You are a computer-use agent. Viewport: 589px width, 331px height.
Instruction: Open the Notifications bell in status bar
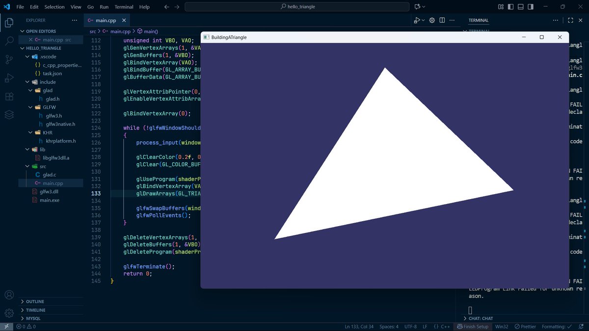pyautogui.click(x=582, y=327)
